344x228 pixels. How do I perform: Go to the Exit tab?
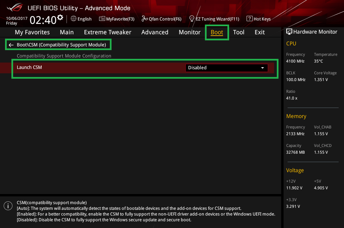[x=260, y=32]
